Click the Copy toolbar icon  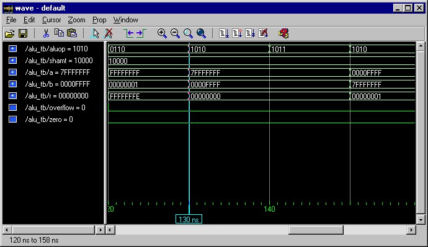pyautogui.click(x=59, y=33)
